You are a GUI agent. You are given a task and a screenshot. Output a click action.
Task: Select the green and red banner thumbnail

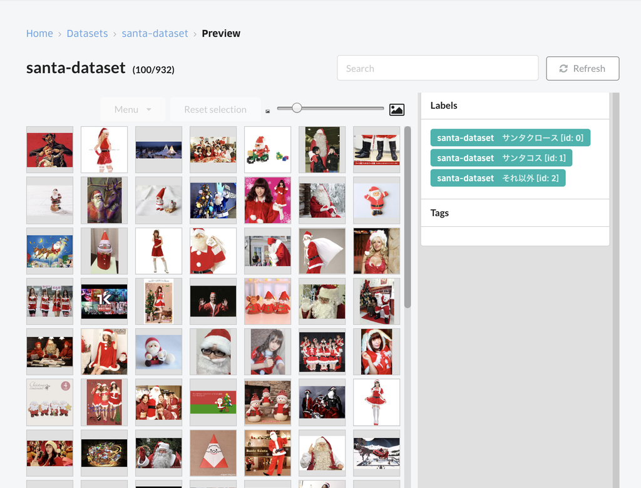coord(213,402)
